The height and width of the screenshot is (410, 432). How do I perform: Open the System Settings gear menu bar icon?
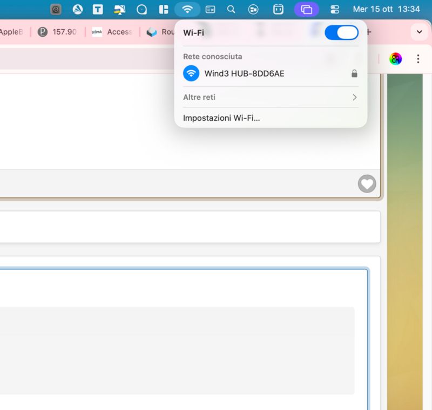pos(56,9)
